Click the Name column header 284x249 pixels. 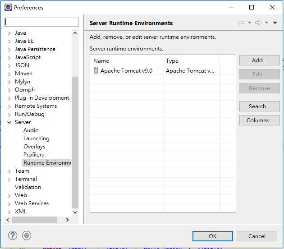(x=126, y=61)
